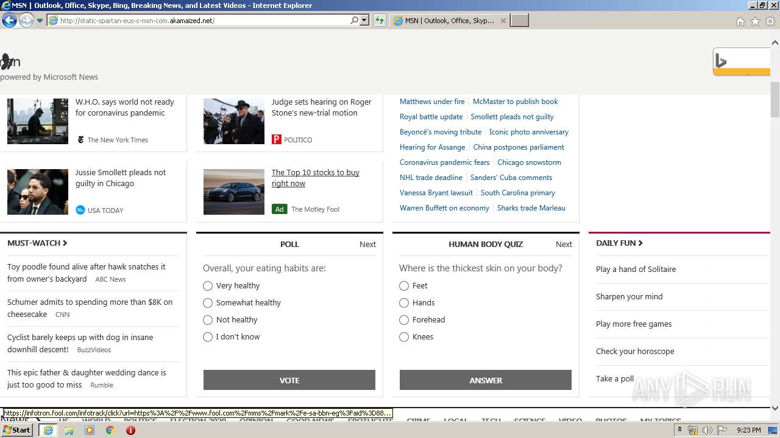This screenshot has width=780, height=438.
Task: Click the browser Back arrow button
Action: pyautogui.click(x=9, y=21)
